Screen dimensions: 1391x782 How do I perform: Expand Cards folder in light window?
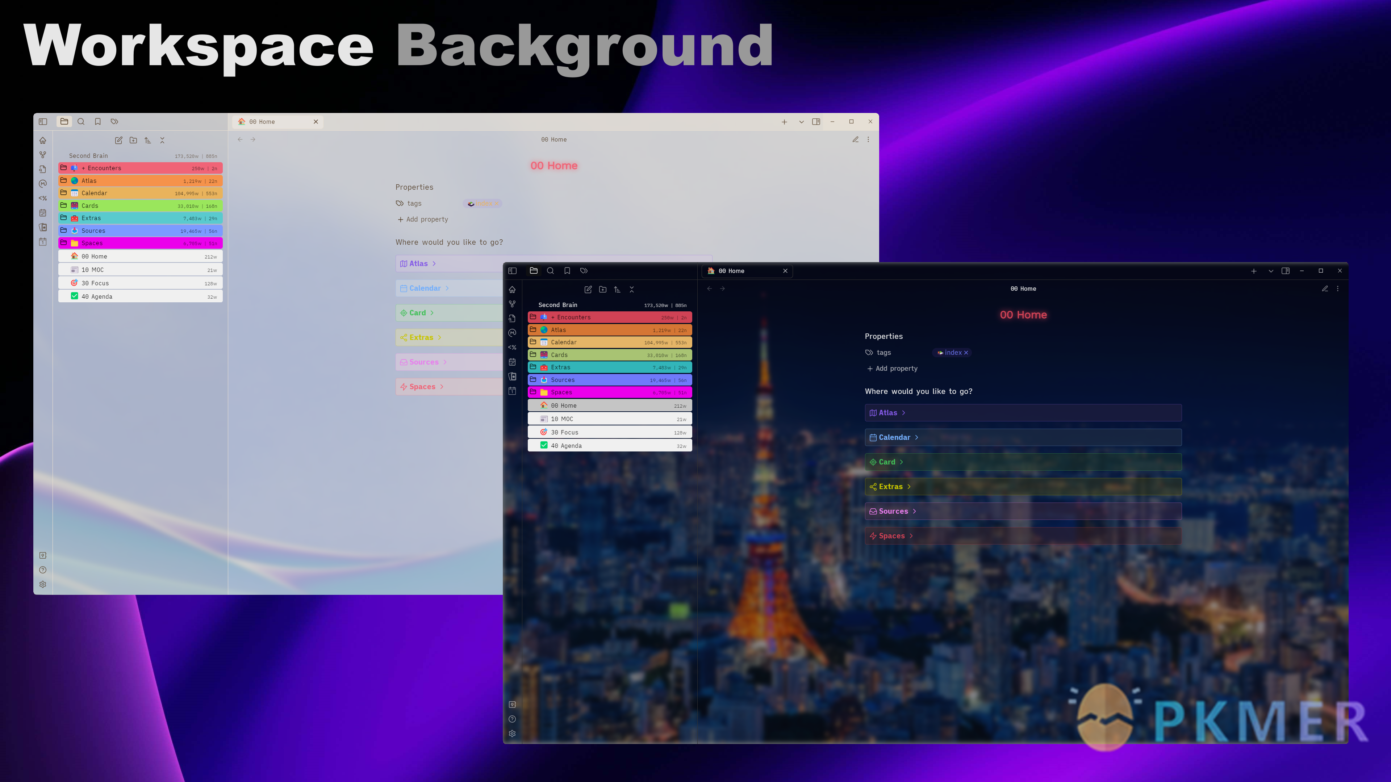coord(141,206)
